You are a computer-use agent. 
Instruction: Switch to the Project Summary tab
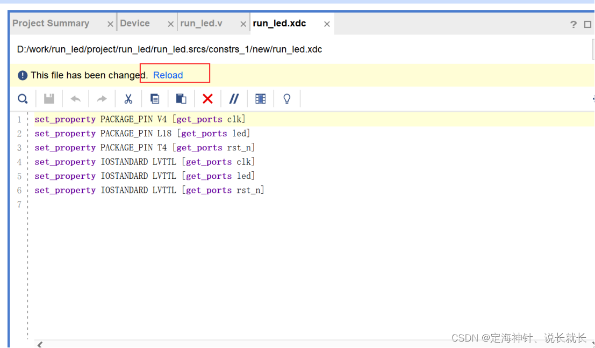[x=51, y=24]
